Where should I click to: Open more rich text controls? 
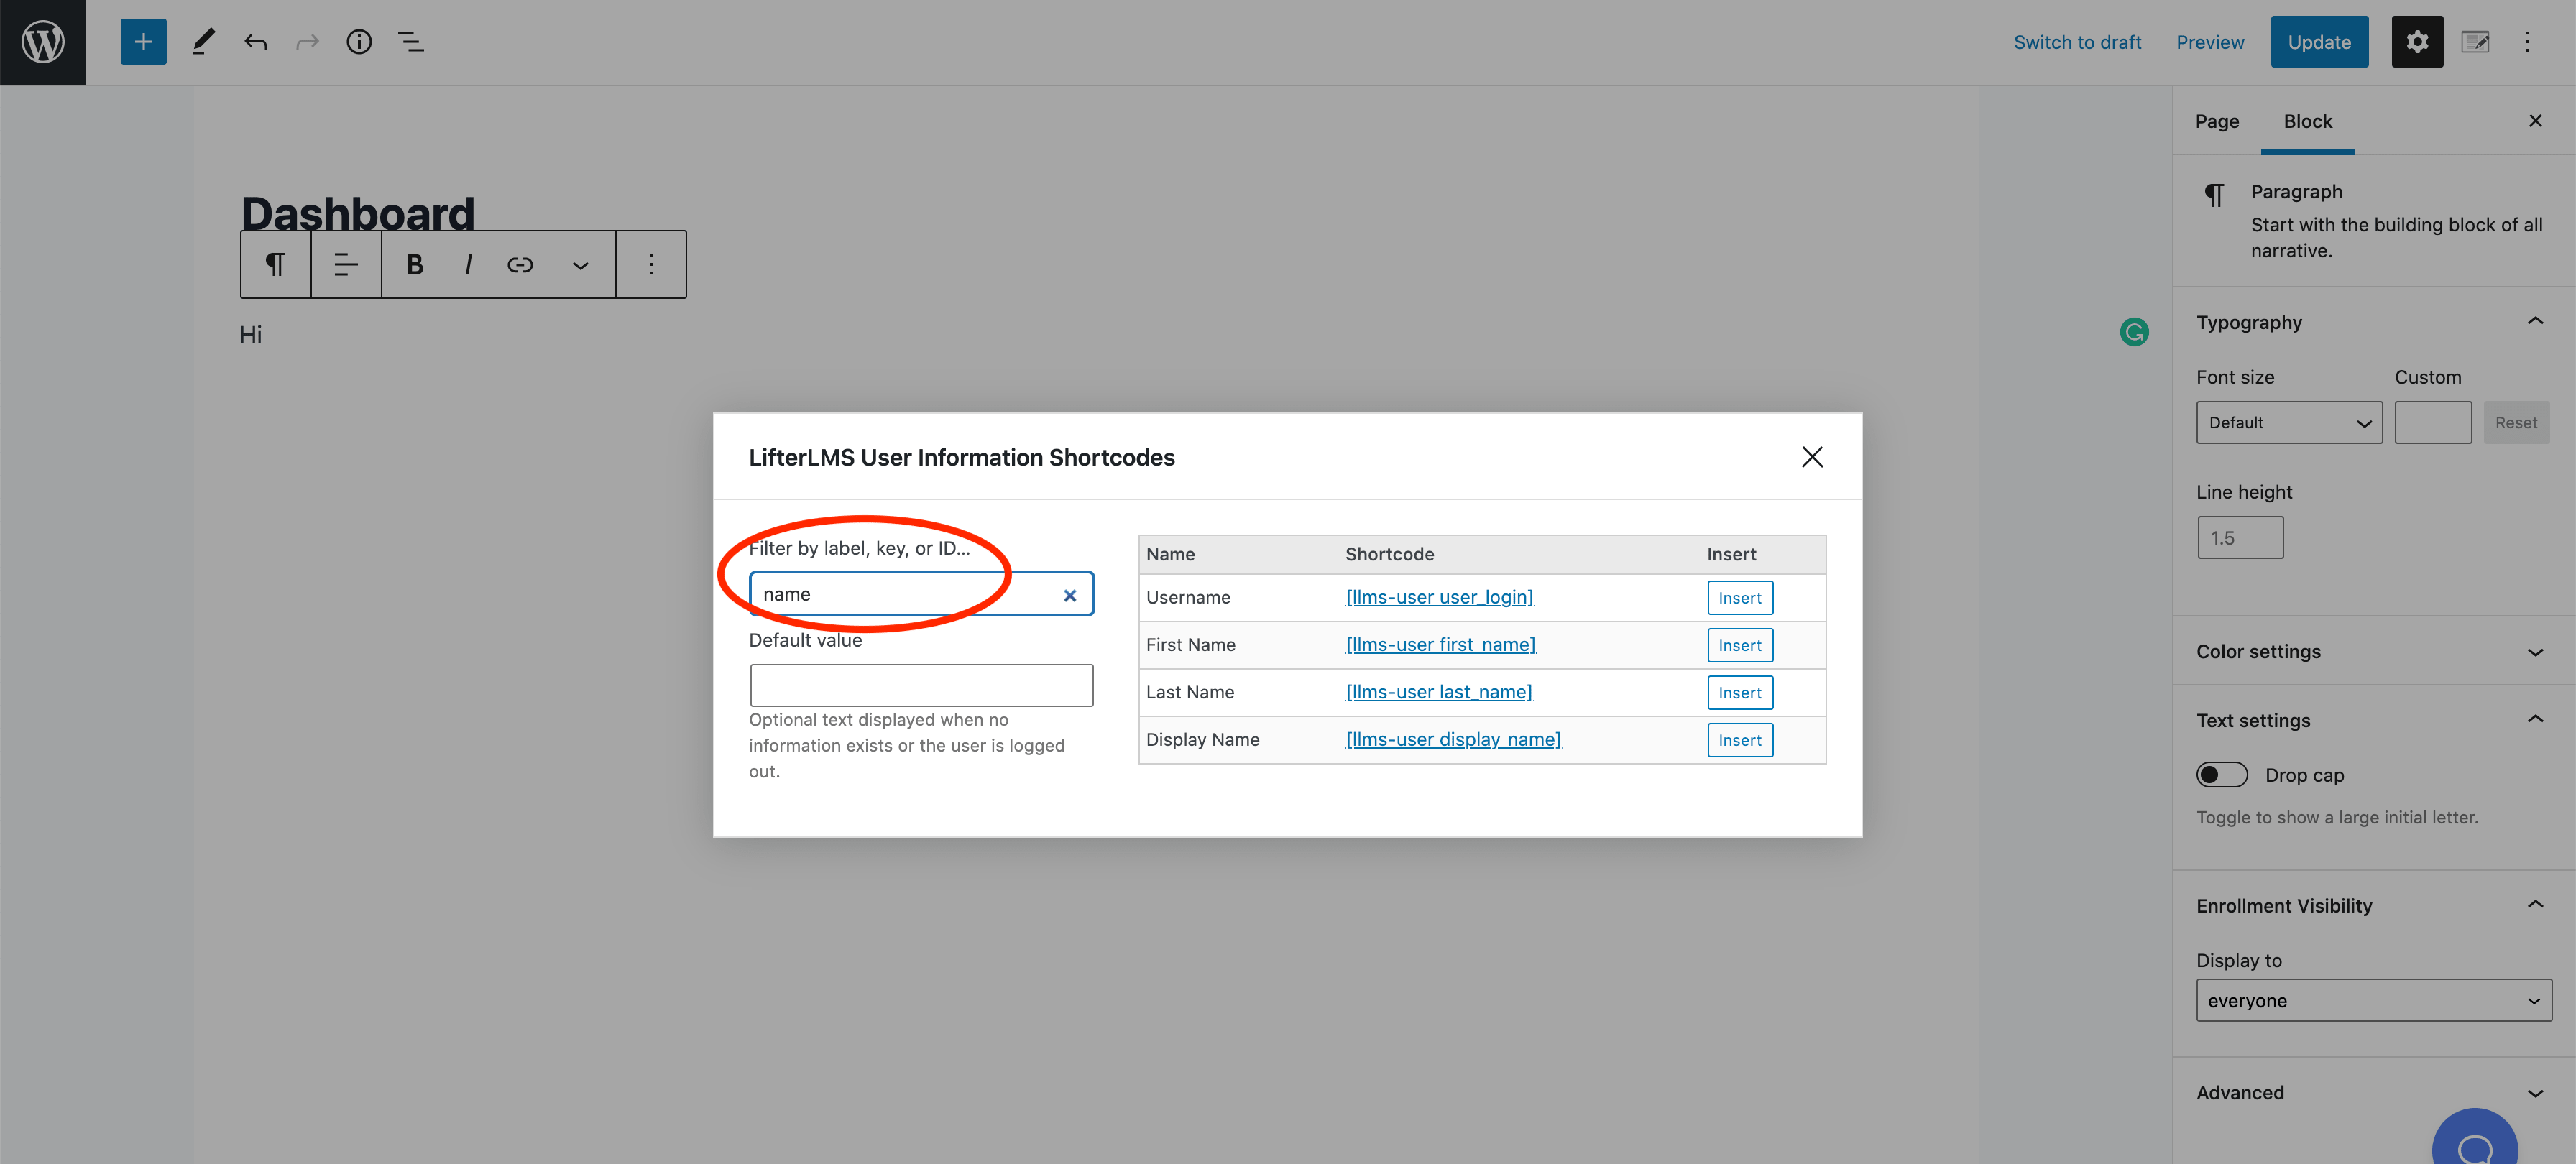pyautogui.click(x=580, y=265)
